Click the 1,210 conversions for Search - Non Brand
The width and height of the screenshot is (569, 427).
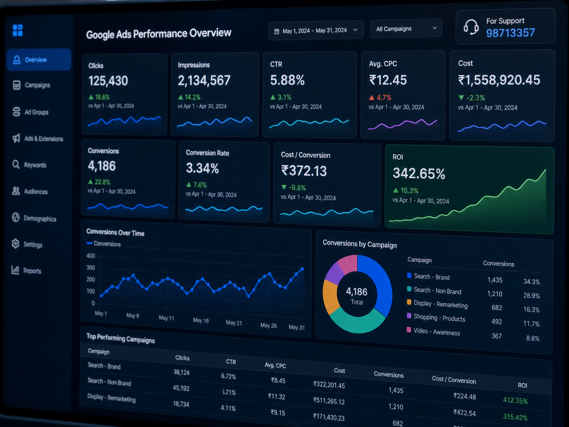(495, 294)
